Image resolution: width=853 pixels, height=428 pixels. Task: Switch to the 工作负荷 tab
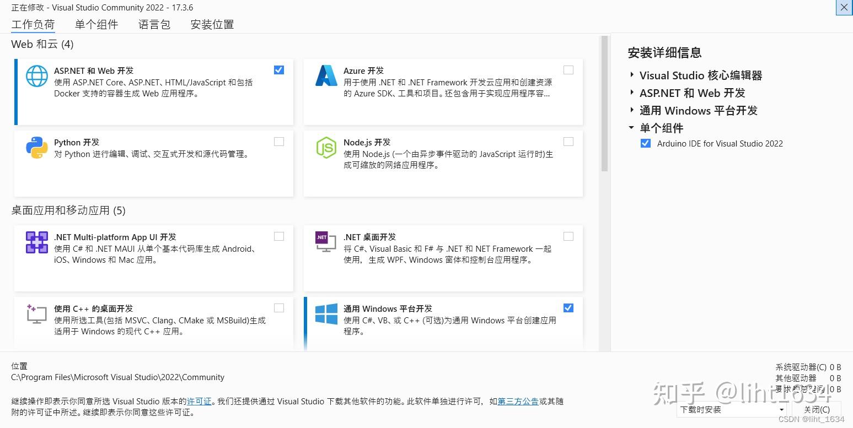pos(33,24)
